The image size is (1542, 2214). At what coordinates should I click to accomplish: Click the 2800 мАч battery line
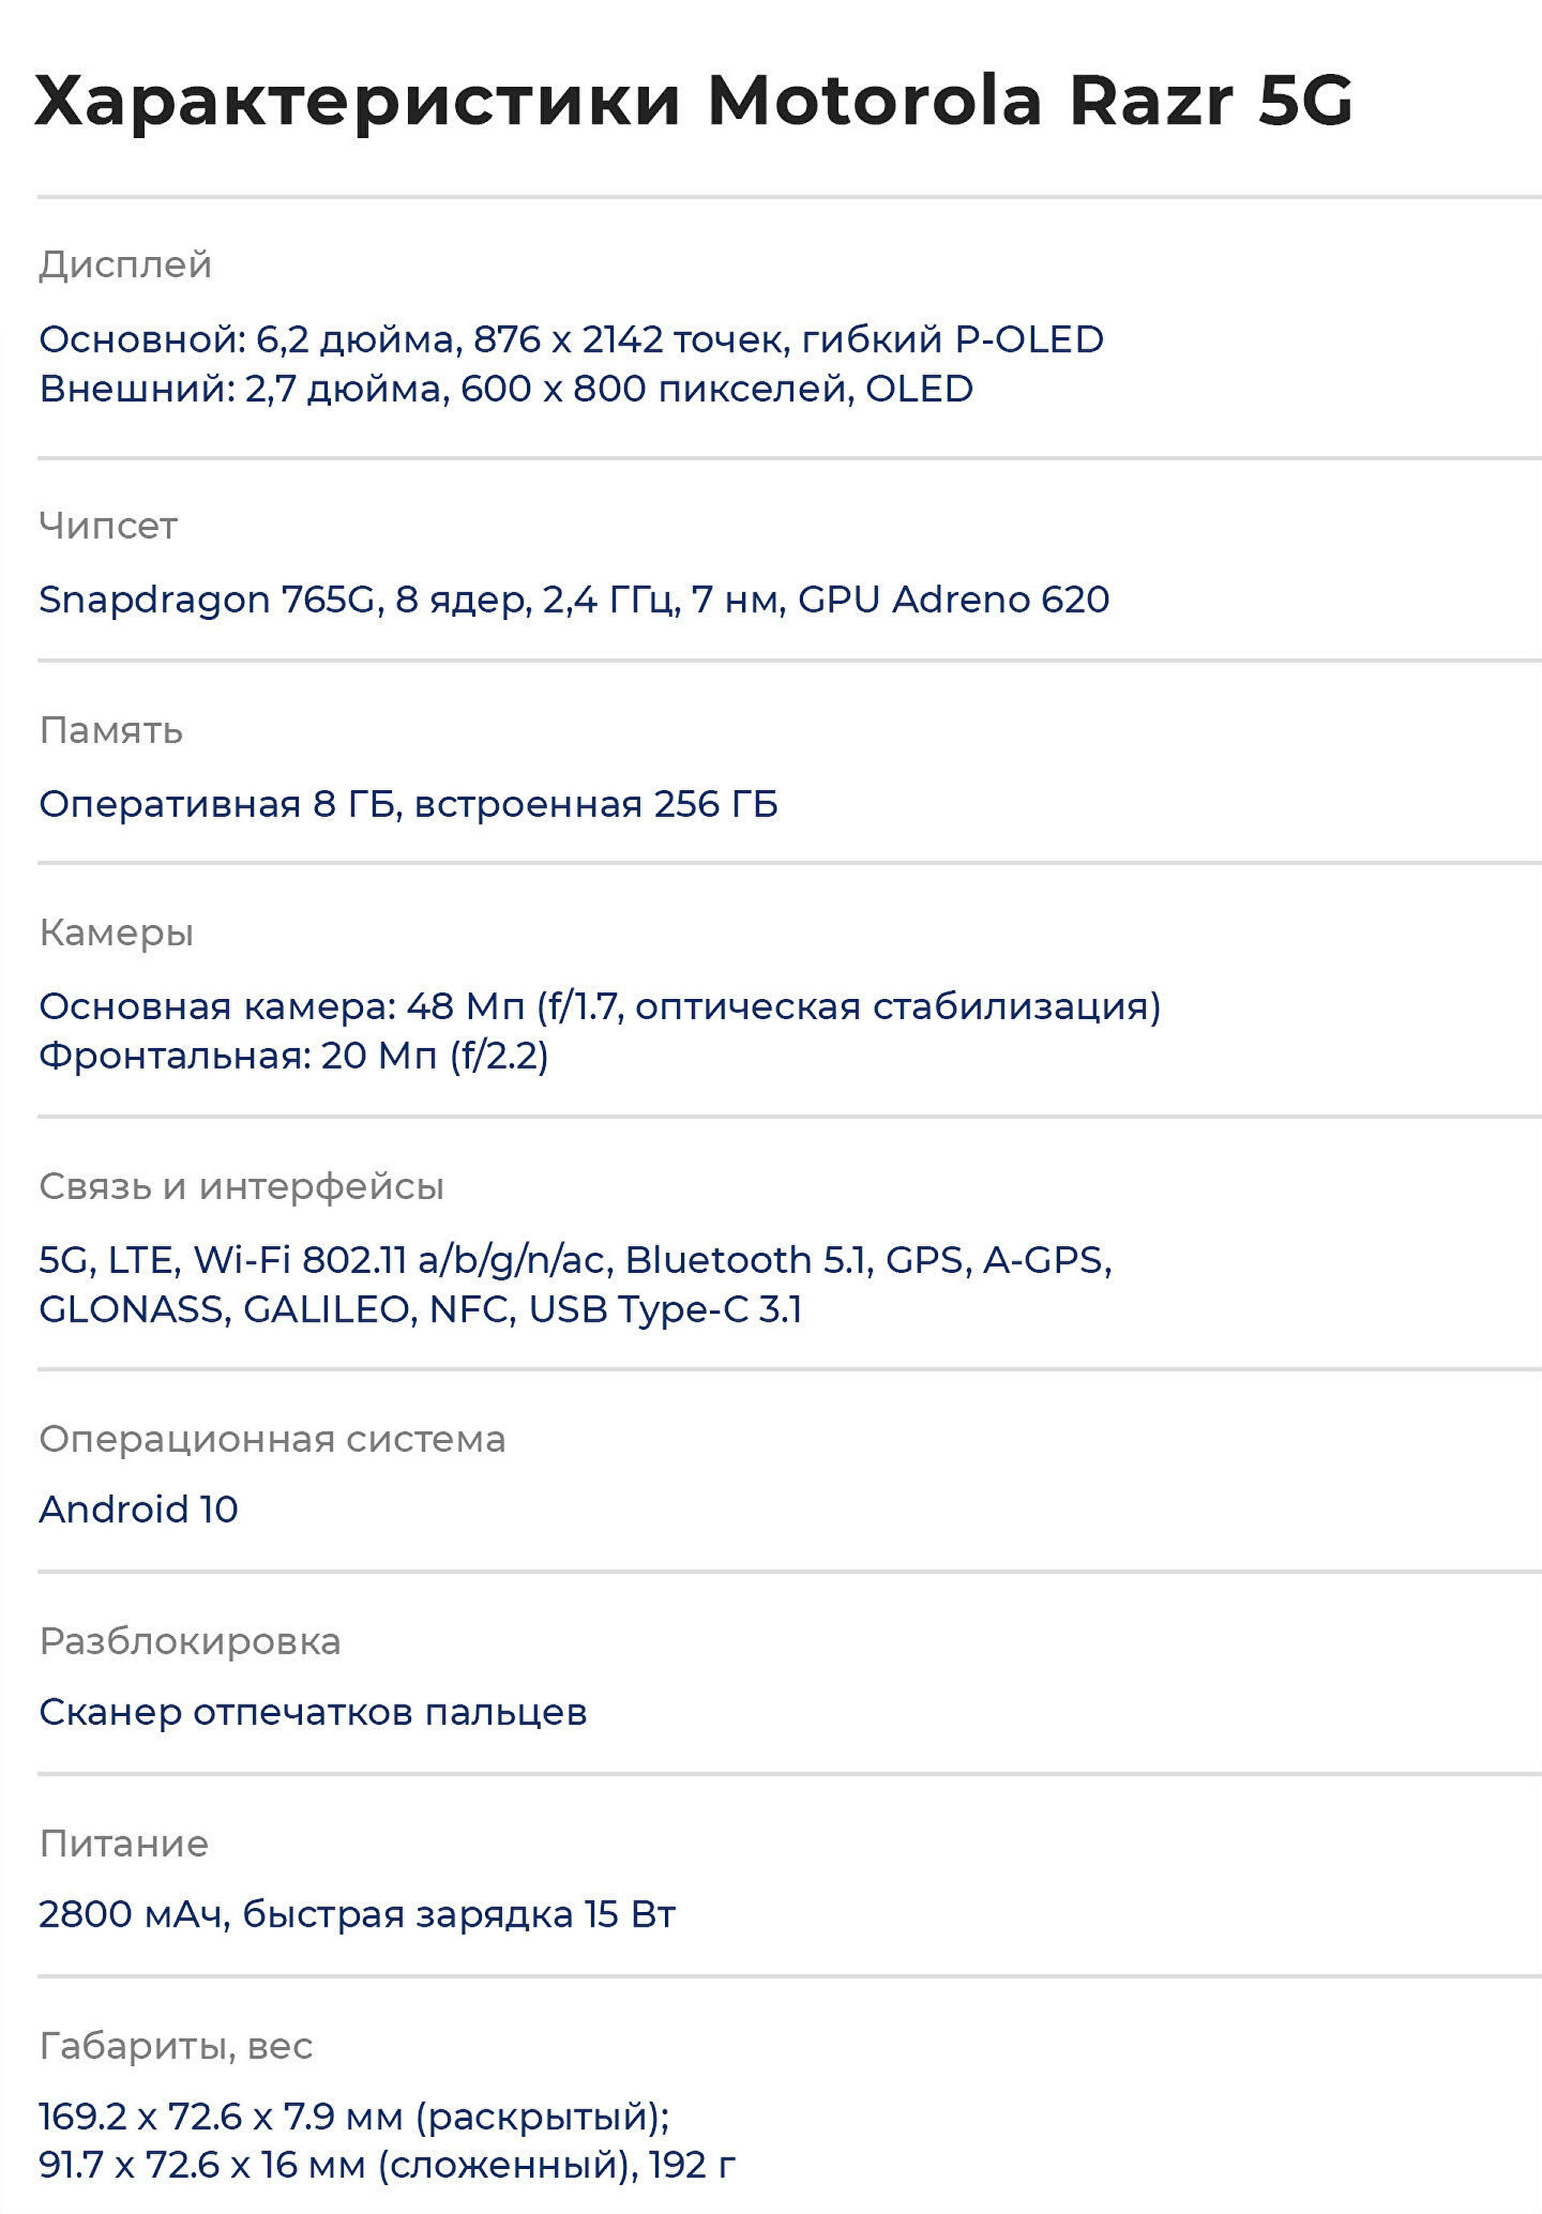click(x=357, y=1914)
